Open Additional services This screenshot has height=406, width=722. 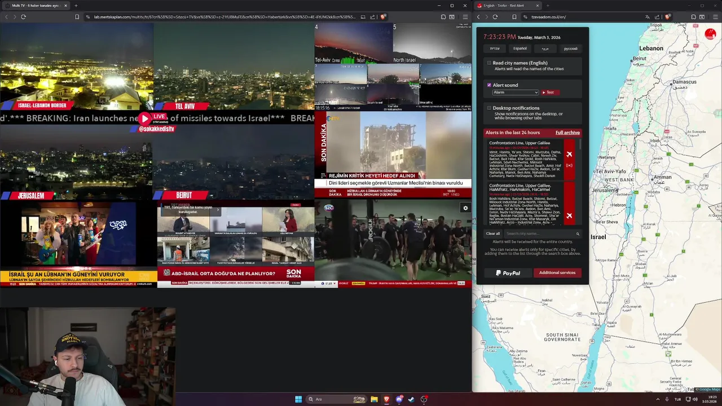tap(557, 273)
